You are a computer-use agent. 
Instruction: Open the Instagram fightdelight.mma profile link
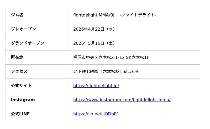122,100
